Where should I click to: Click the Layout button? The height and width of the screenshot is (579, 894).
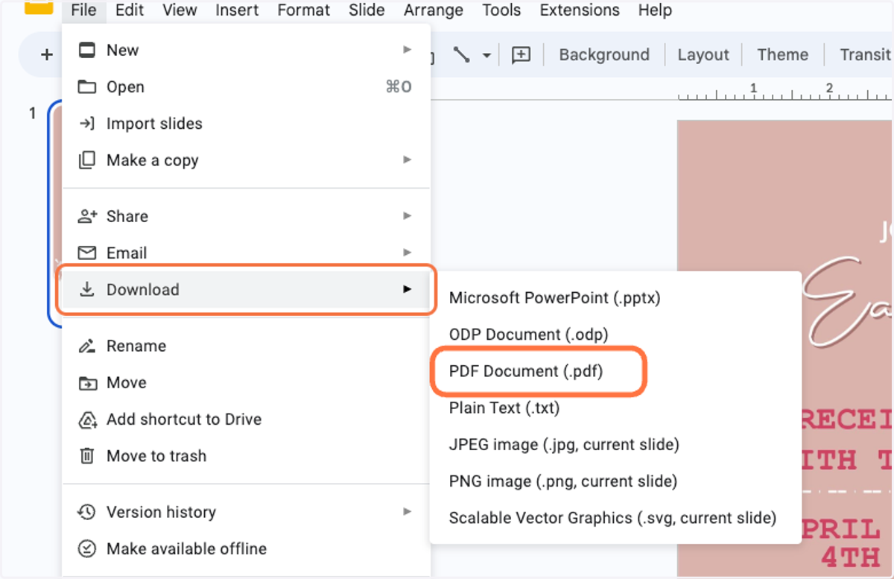pos(703,54)
